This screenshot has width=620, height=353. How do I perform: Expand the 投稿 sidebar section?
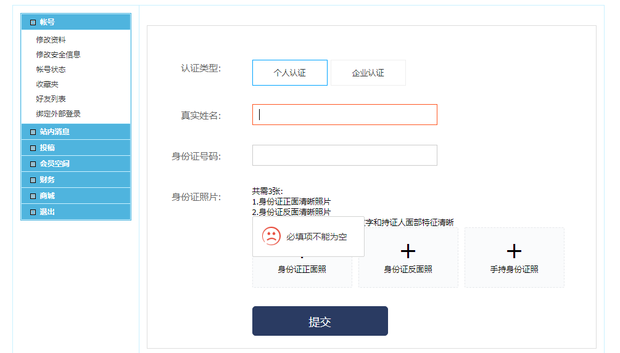click(47, 148)
